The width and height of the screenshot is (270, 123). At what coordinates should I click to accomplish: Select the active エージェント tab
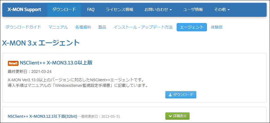click(x=192, y=27)
